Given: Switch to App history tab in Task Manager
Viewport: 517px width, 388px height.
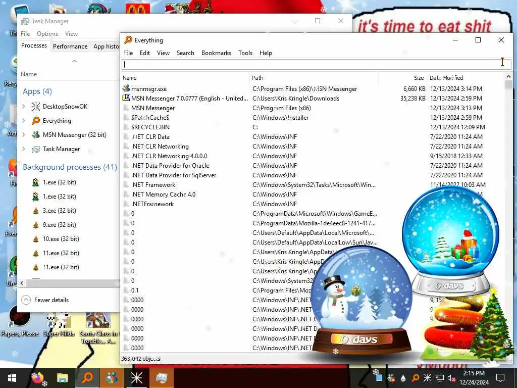Looking at the screenshot, I should tap(106, 46).
